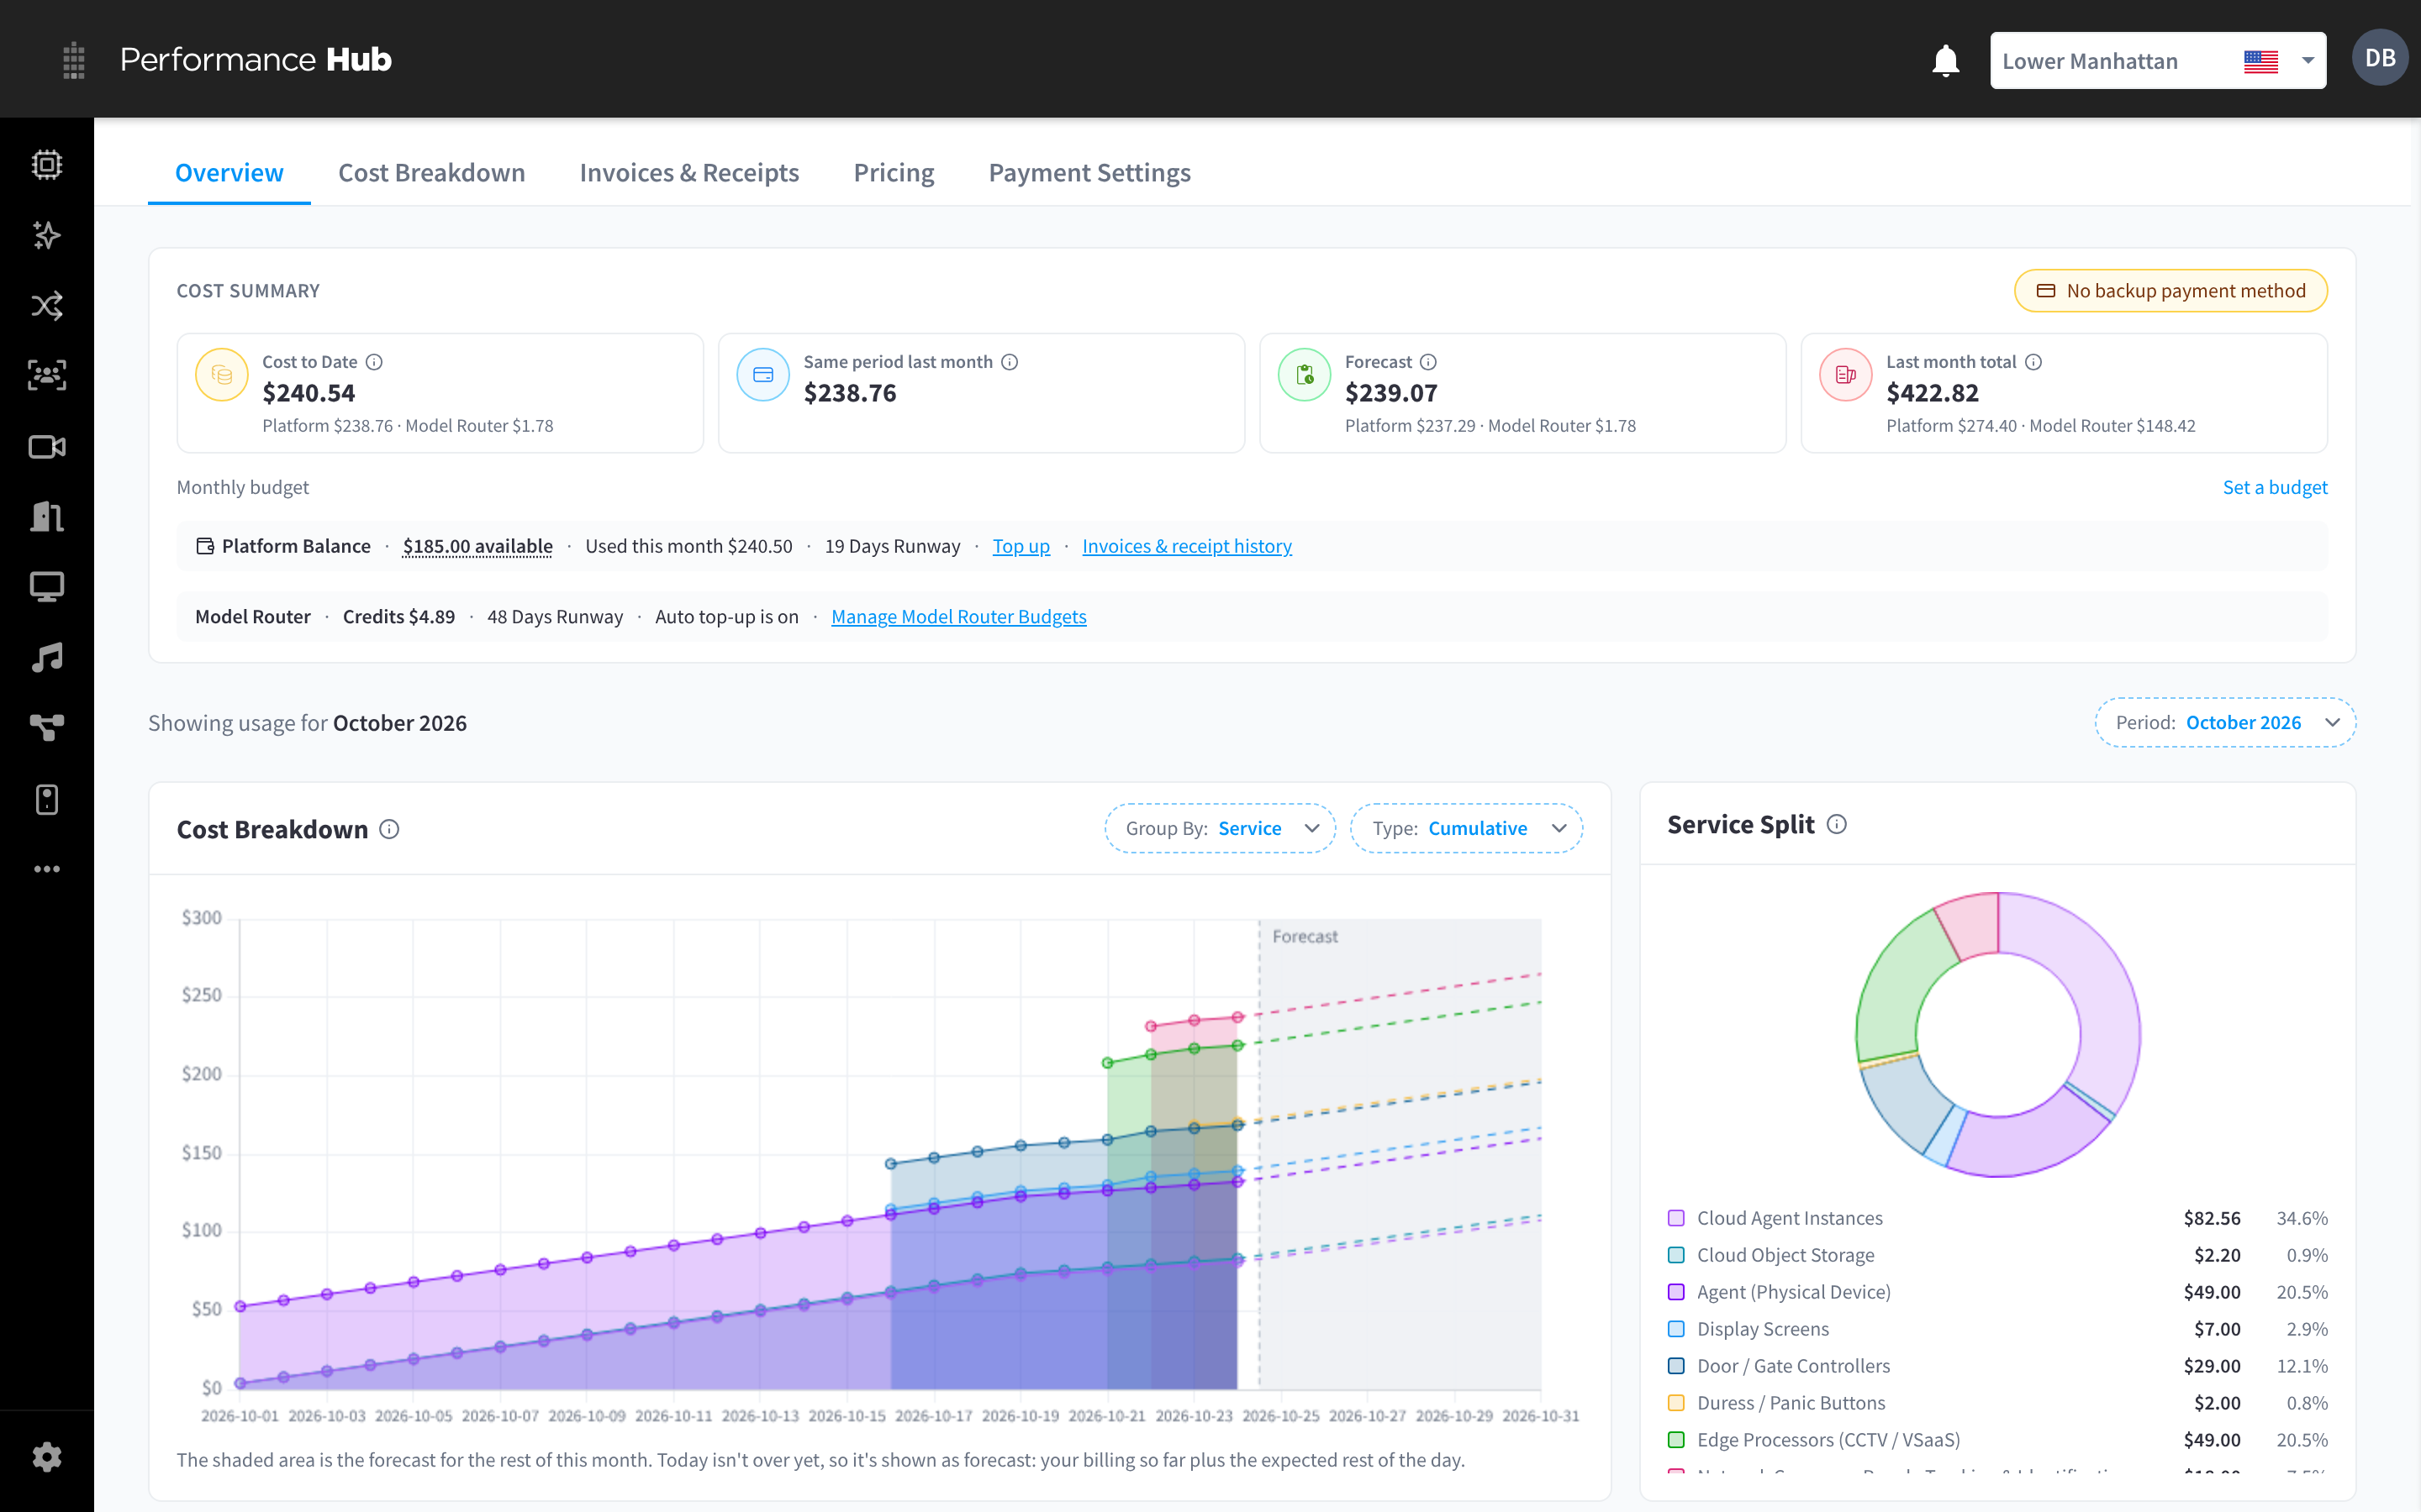Click the Performance Hub logo
This screenshot has width=2421, height=1512.
click(x=256, y=60)
